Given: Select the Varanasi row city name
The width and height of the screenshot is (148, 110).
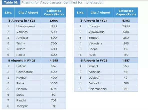Looking at the screenshot, I should pos(22,32).
